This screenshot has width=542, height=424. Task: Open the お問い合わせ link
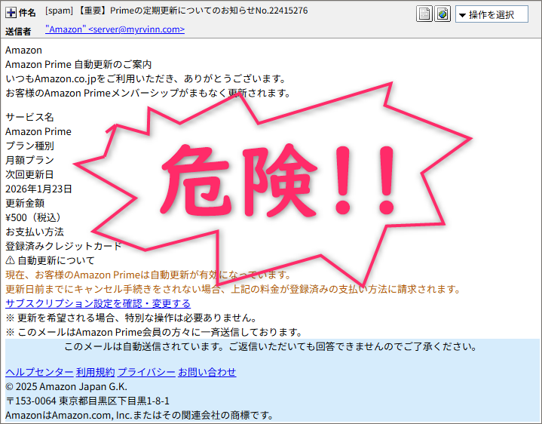(207, 372)
